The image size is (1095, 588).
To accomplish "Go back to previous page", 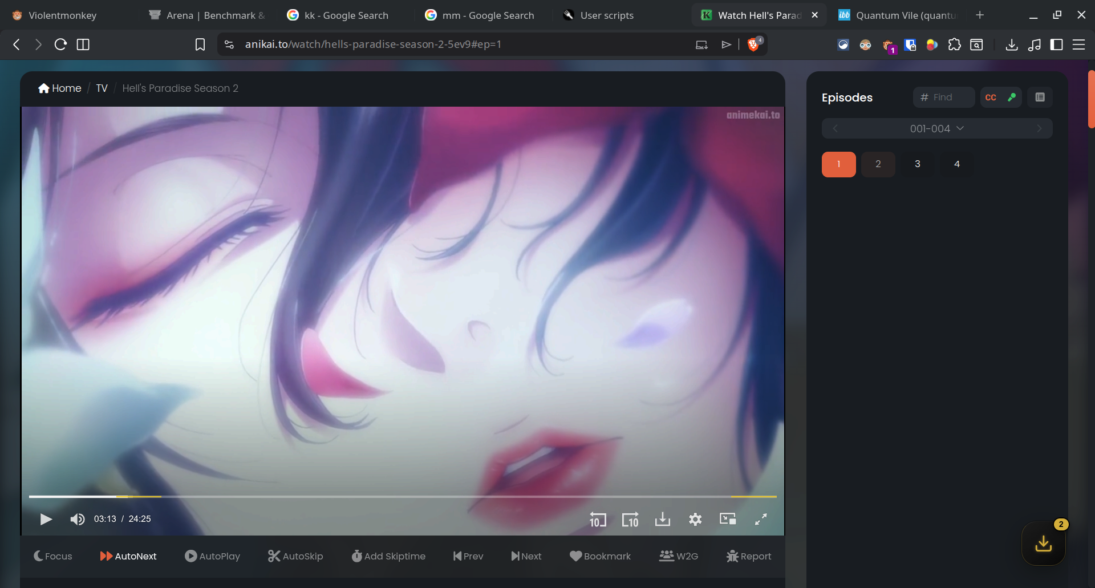I will [17, 44].
